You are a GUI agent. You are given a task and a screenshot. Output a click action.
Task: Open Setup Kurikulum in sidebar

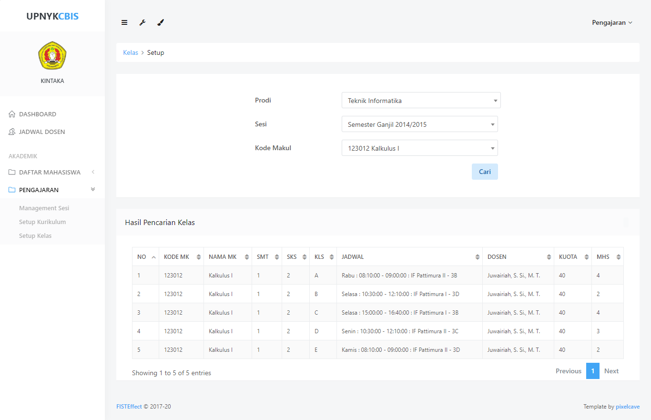click(42, 222)
